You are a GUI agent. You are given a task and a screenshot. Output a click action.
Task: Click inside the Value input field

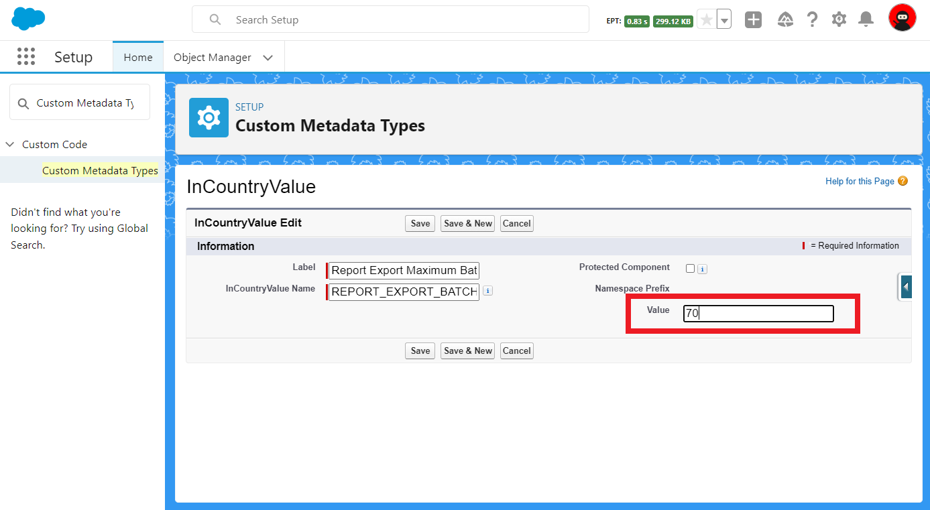(x=758, y=314)
